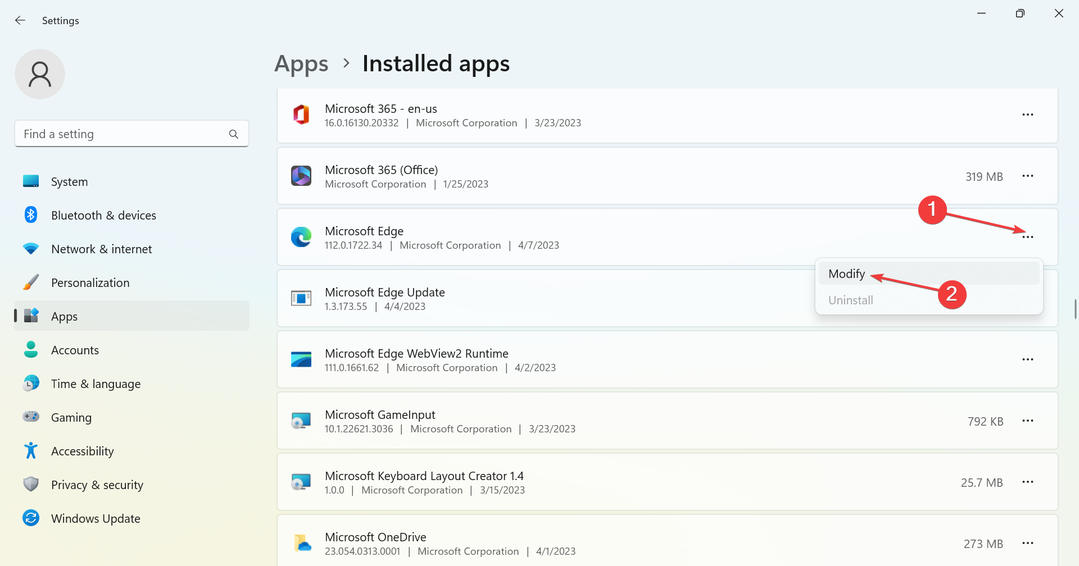Select Apps in the sidebar

(132, 316)
